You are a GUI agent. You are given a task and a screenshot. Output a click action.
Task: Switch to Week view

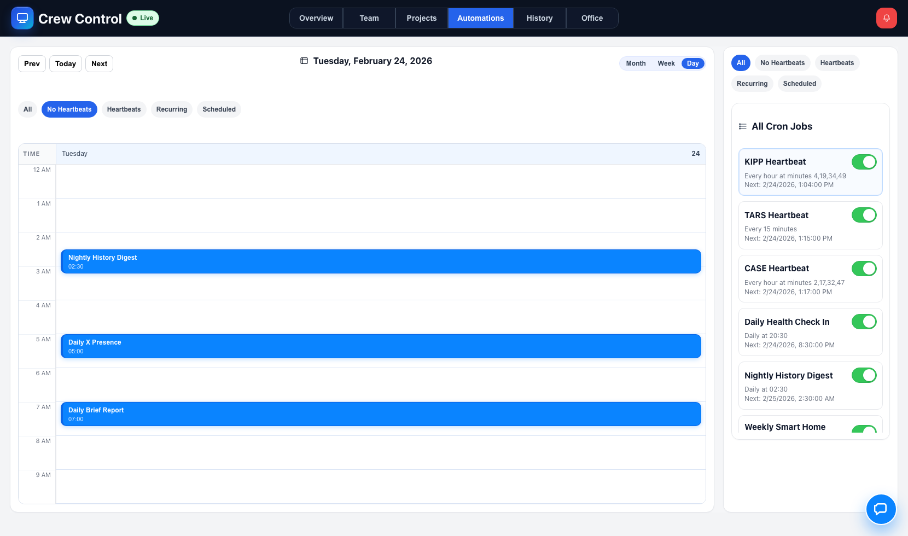666,63
